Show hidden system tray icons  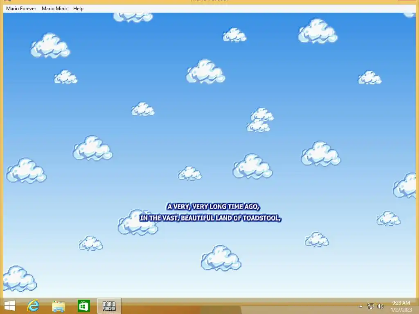click(361, 306)
